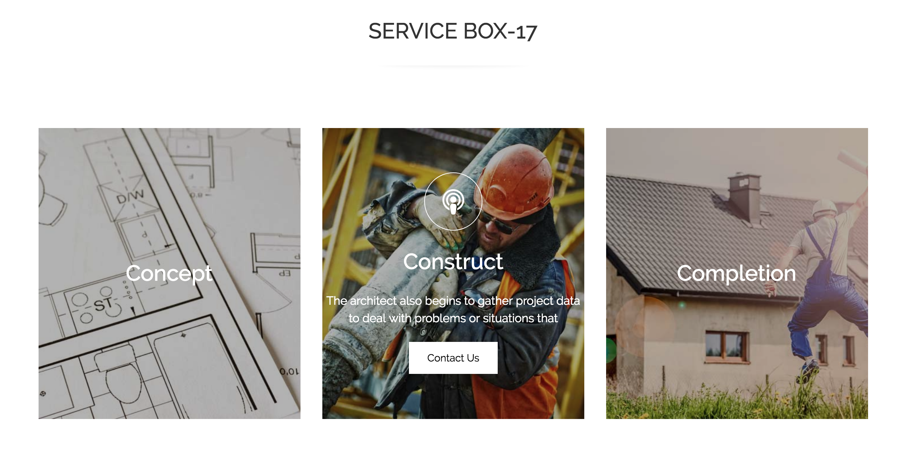
Task: Click the D/W label on blueprint
Action: pos(130,197)
